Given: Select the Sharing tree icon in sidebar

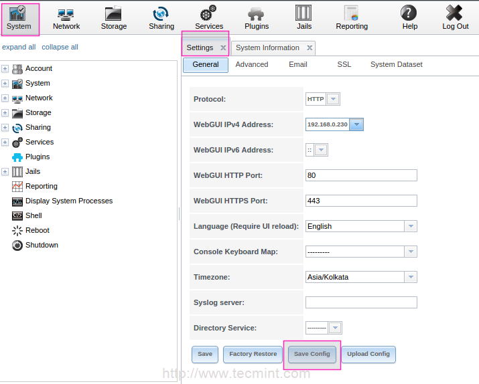Looking at the screenshot, I should [x=17, y=128].
